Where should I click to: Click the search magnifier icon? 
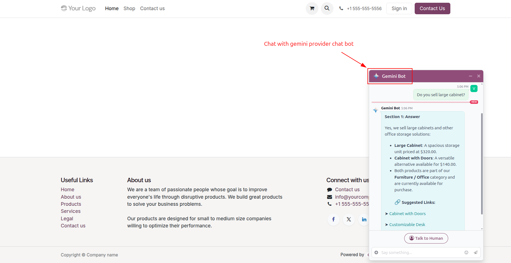(x=327, y=8)
